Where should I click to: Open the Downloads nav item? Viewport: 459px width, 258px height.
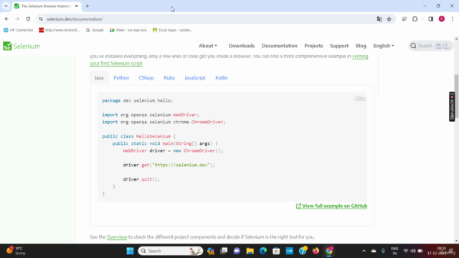coord(242,46)
